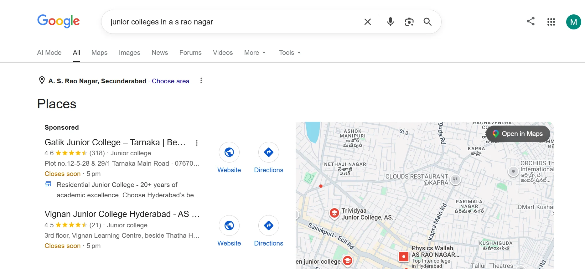Click Places heading
585x269 pixels.
(57, 104)
